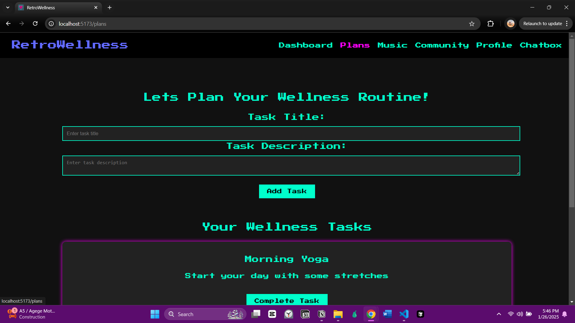Open Visual Studio Code from taskbar
Viewport: 575px width, 323px height.
point(404,314)
